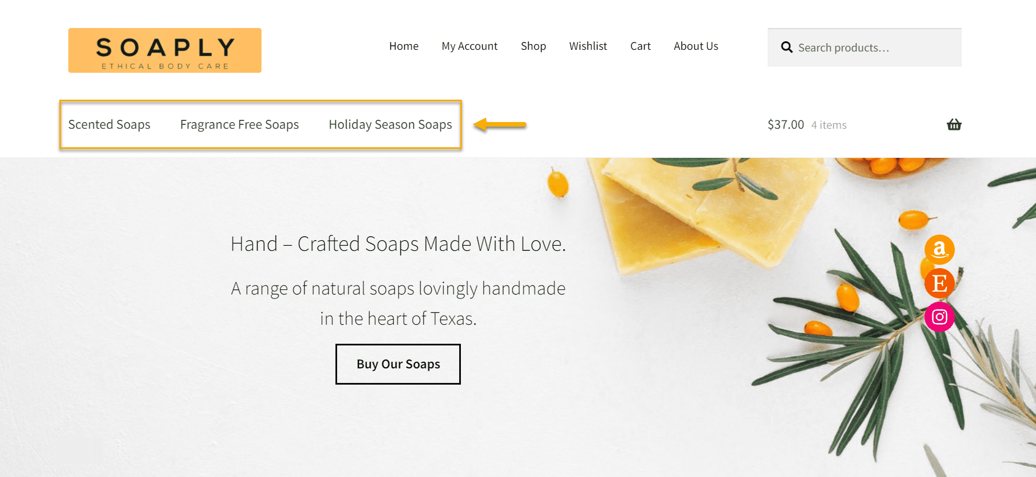The width and height of the screenshot is (1036, 477).
Task: Select the Holiday Season Soaps category
Action: click(x=390, y=124)
